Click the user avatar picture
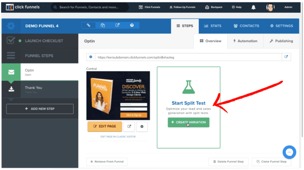 [x=270, y=7]
